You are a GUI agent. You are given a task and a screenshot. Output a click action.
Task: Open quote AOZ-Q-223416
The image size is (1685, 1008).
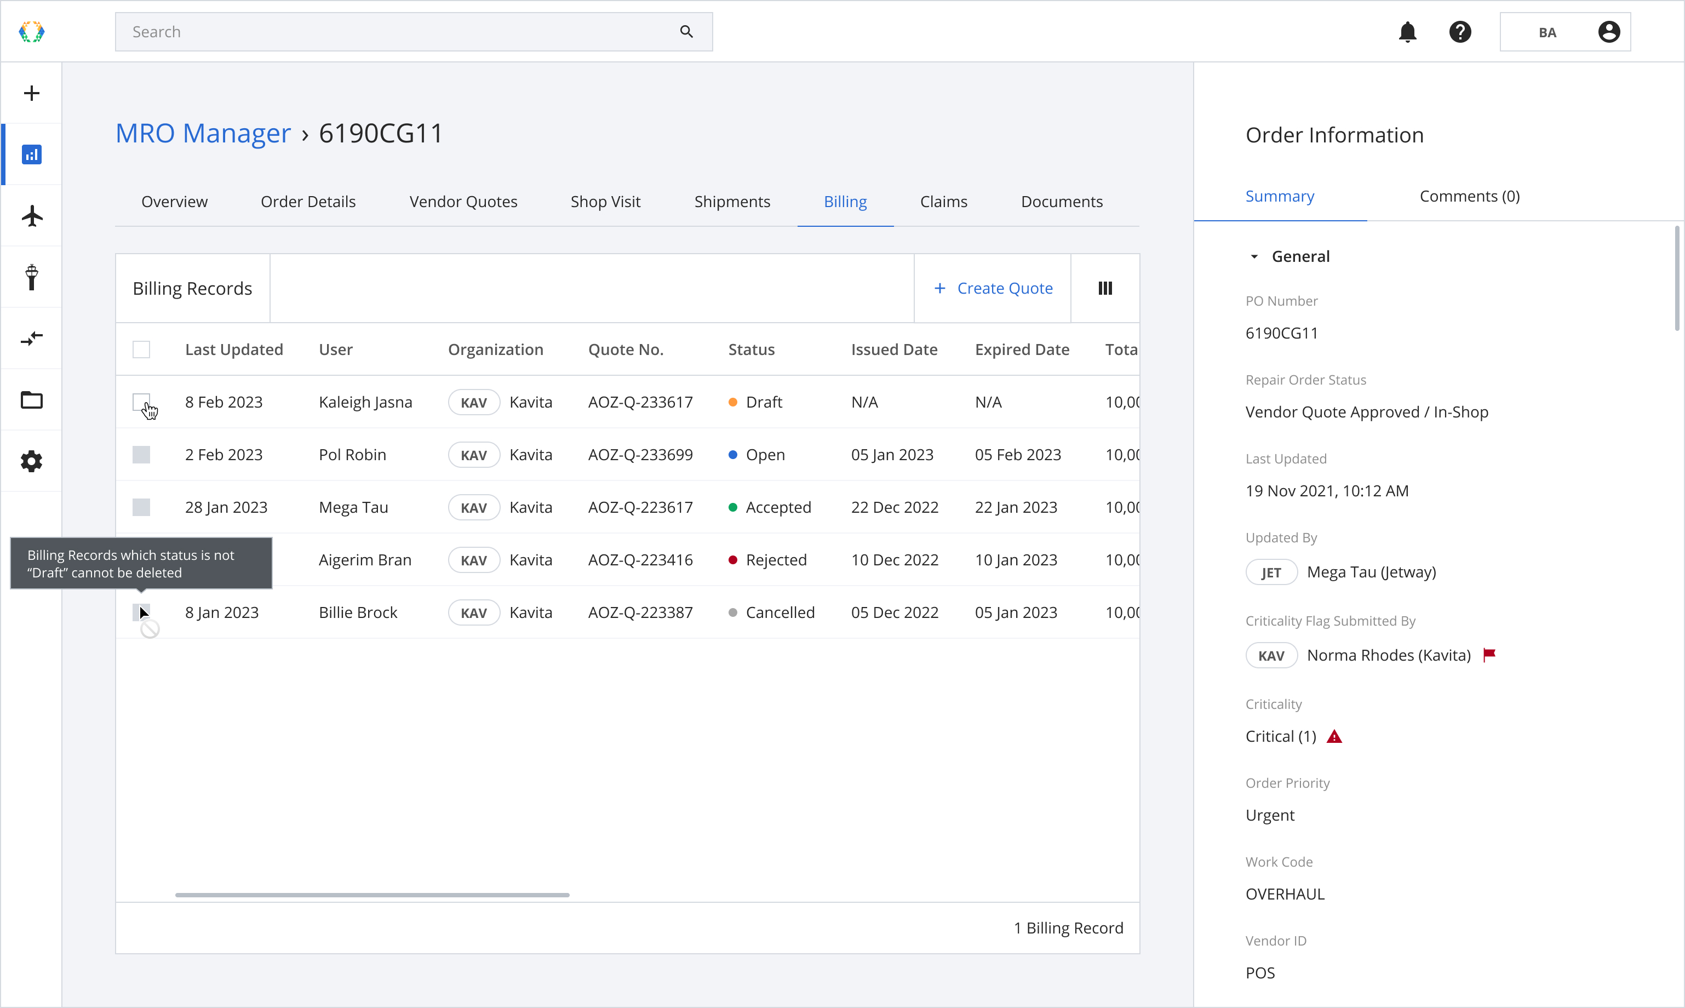(x=640, y=560)
